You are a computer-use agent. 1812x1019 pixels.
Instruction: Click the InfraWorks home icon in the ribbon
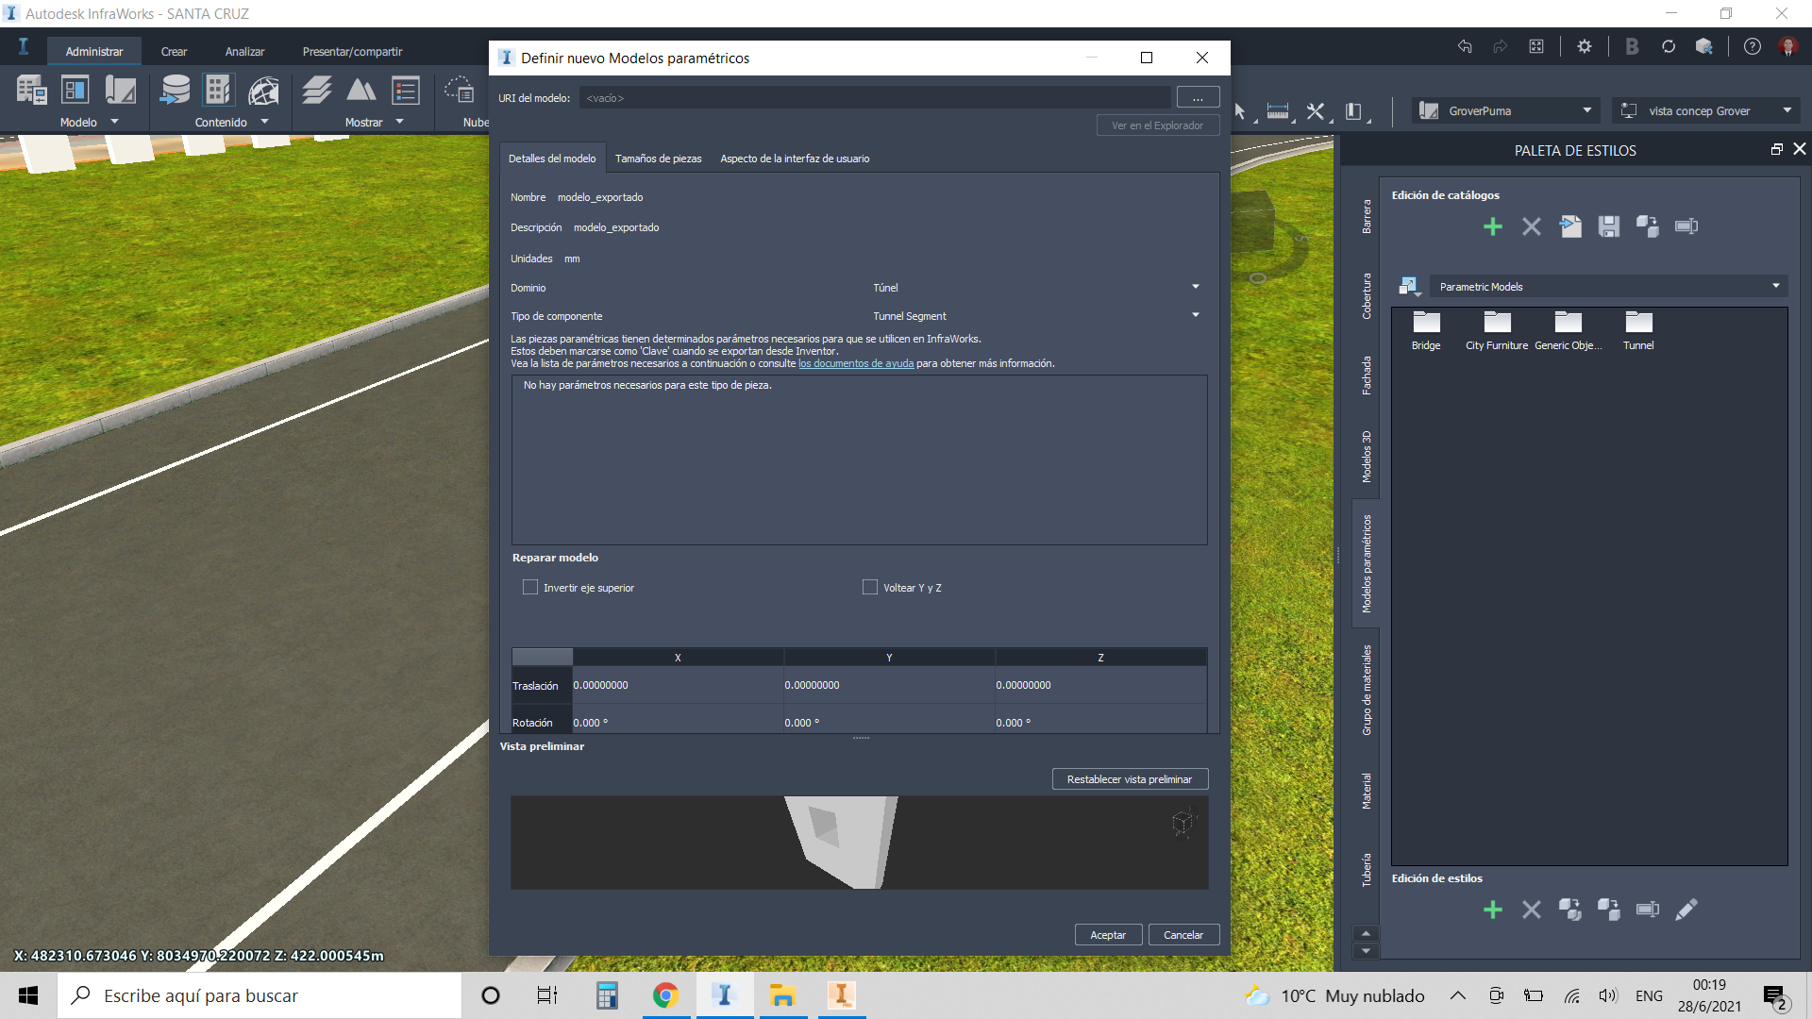pyautogui.click(x=24, y=46)
